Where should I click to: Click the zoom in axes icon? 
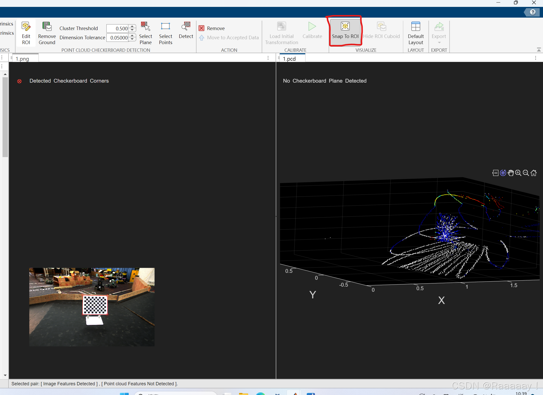pos(518,173)
